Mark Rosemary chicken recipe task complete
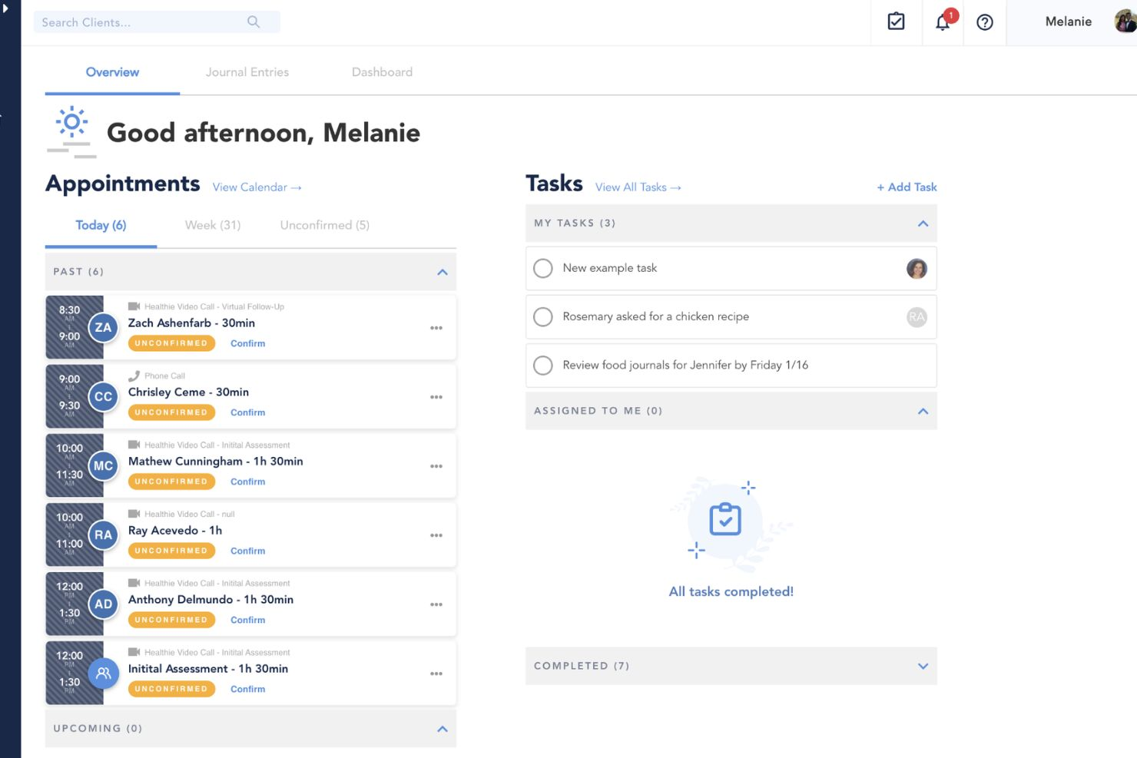This screenshot has width=1137, height=758. click(543, 316)
